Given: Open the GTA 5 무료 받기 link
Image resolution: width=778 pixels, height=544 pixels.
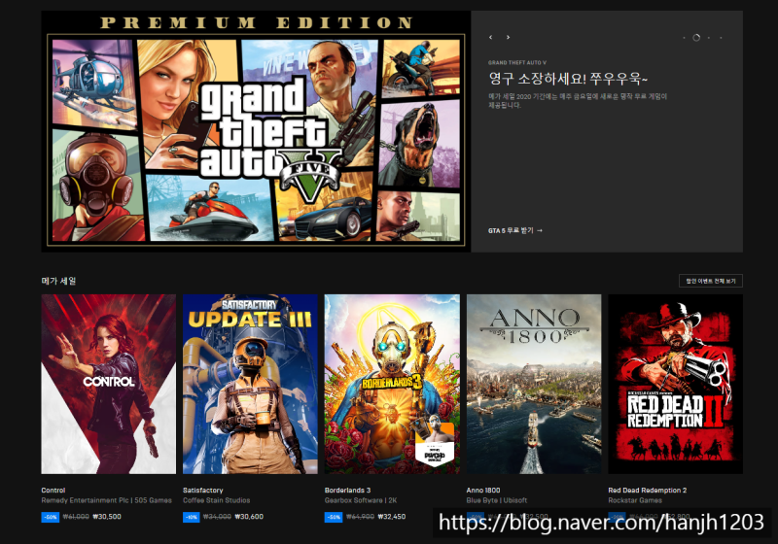Looking at the screenshot, I should [515, 230].
